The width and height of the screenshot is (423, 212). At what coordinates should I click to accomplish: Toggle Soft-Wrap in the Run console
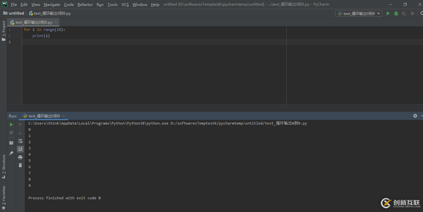pos(20,141)
